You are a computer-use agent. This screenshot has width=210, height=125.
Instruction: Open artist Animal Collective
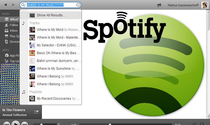tap(15, 115)
